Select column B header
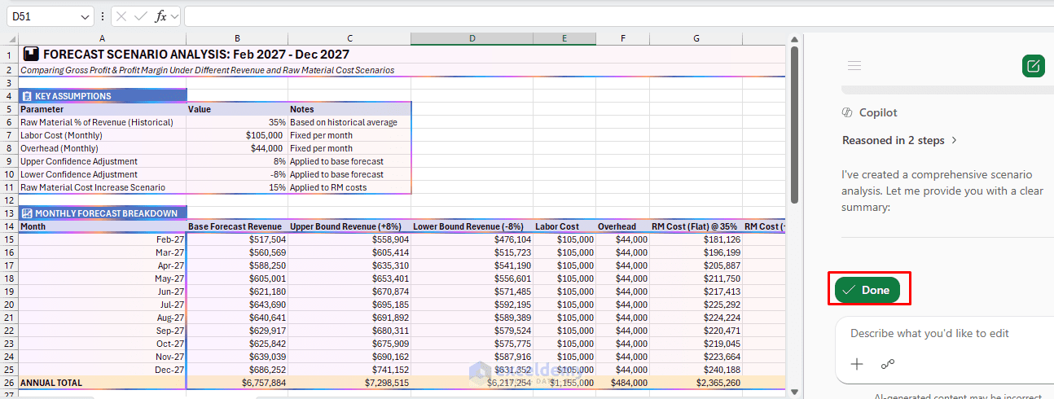This screenshot has height=399, width=1054. (x=237, y=39)
